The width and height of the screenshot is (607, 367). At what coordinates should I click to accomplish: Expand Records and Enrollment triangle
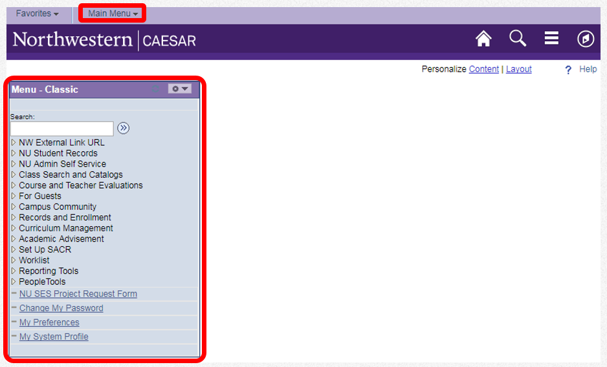(14, 217)
